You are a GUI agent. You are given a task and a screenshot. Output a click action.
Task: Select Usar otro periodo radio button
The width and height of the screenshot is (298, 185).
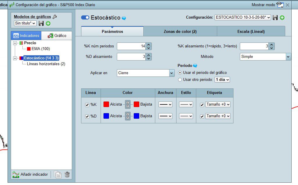(x=180, y=80)
